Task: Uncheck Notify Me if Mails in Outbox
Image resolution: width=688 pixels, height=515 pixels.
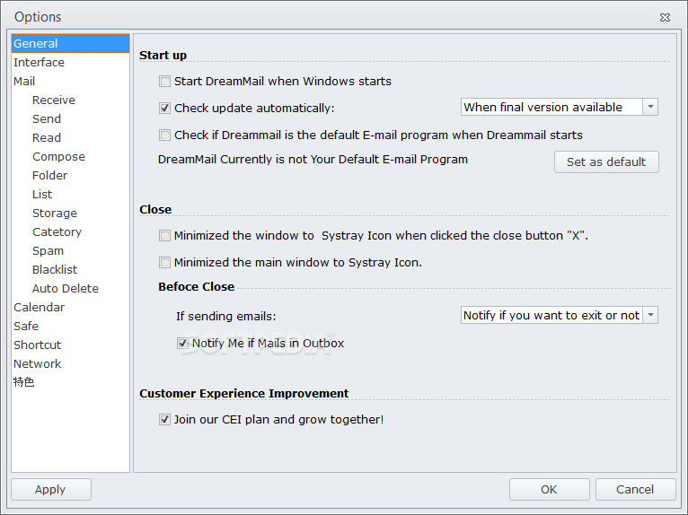Action: [182, 344]
